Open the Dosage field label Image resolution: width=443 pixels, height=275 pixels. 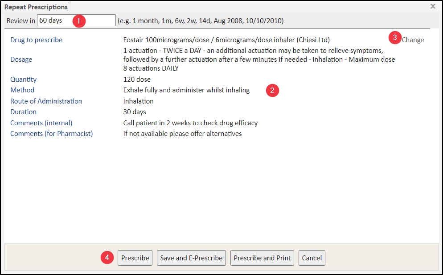click(21, 60)
